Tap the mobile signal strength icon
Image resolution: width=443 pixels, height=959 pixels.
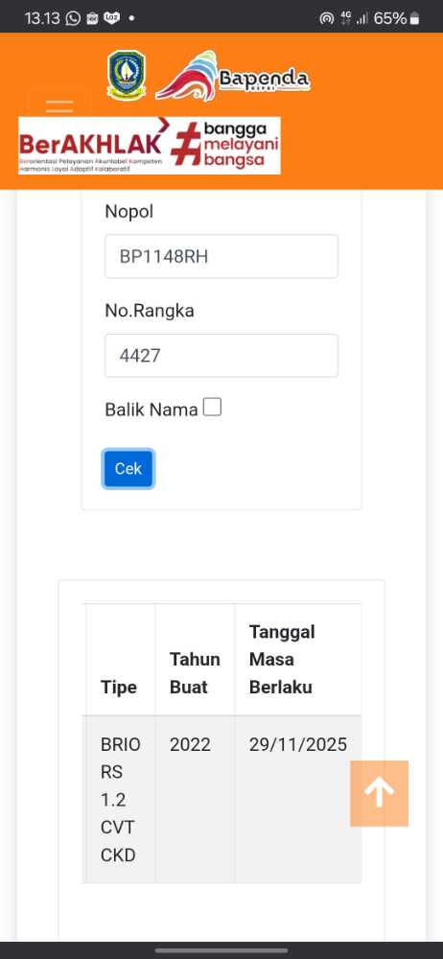pos(362,18)
